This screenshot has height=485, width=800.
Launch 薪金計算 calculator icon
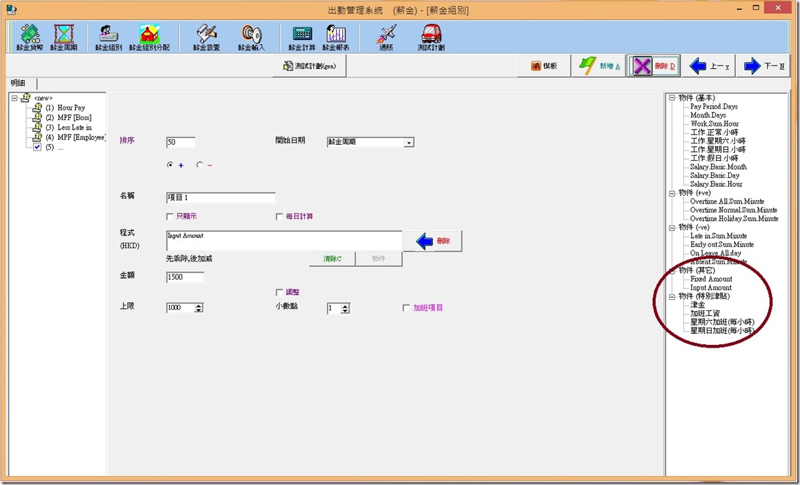click(x=302, y=37)
